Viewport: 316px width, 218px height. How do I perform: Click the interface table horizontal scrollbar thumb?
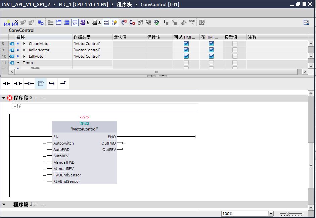point(156,72)
